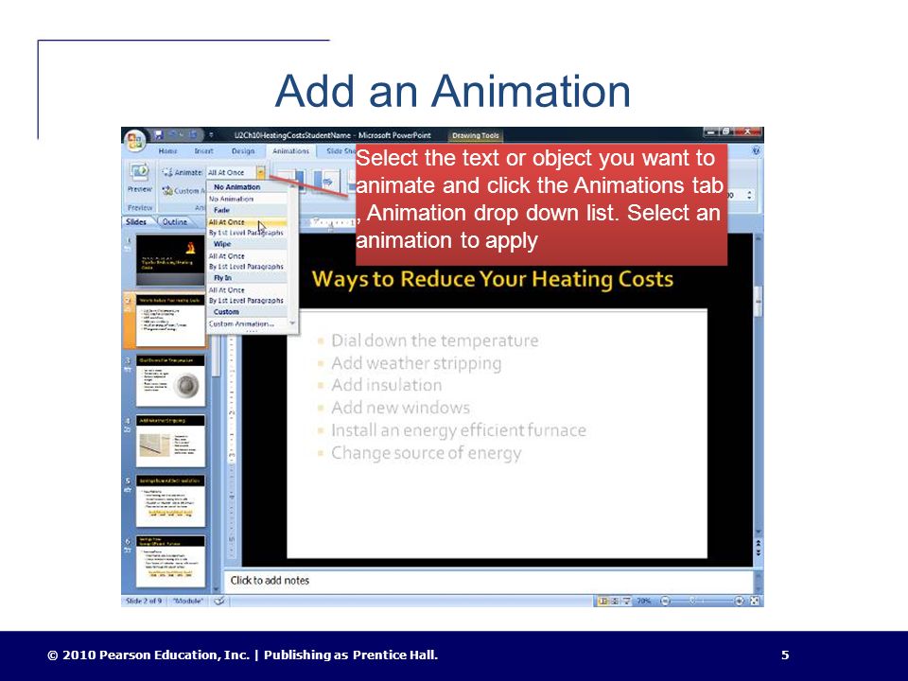
Task: Open the Drawing Tools contextual tab
Action: pyautogui.click(x=476, y=135)
